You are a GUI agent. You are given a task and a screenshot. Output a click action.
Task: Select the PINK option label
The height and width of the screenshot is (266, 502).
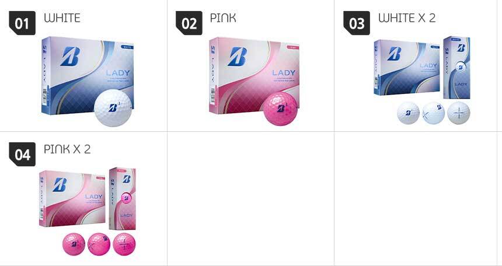click(x=223, y=18)
